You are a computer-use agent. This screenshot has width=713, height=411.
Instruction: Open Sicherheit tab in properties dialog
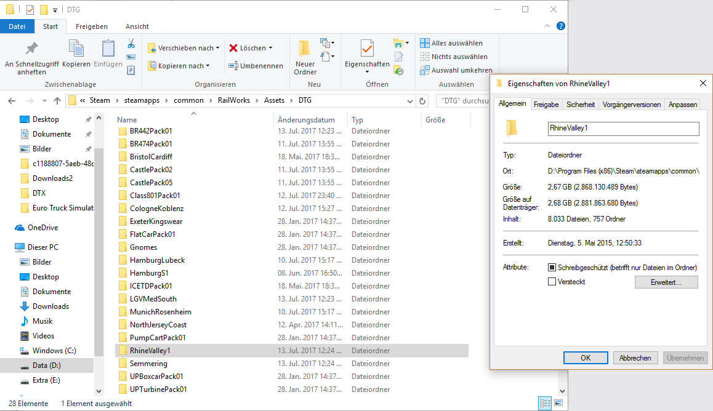click(580, 105)
